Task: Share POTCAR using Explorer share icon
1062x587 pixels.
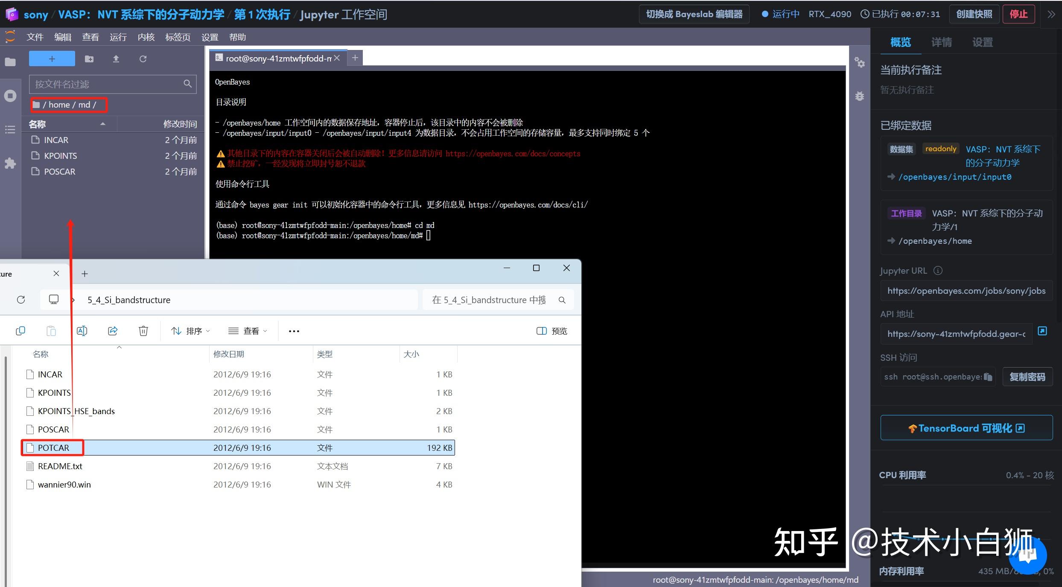Action: [x=112, y=330]
